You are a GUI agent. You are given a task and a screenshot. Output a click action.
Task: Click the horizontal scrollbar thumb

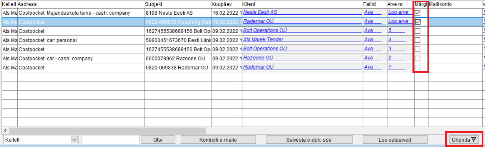[x=107, y=130]
